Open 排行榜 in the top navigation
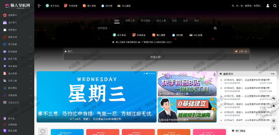279x135 pixels. point(107,6)
